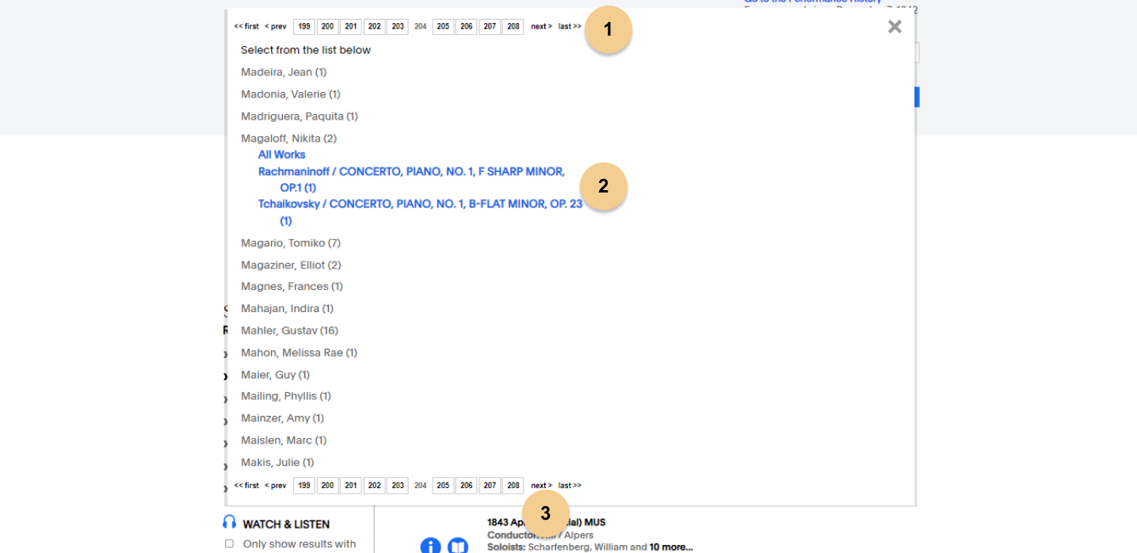Expand the Madeira, Jean (1) entry
Viewport: 1137px width, 553px height.
point(284,72)
